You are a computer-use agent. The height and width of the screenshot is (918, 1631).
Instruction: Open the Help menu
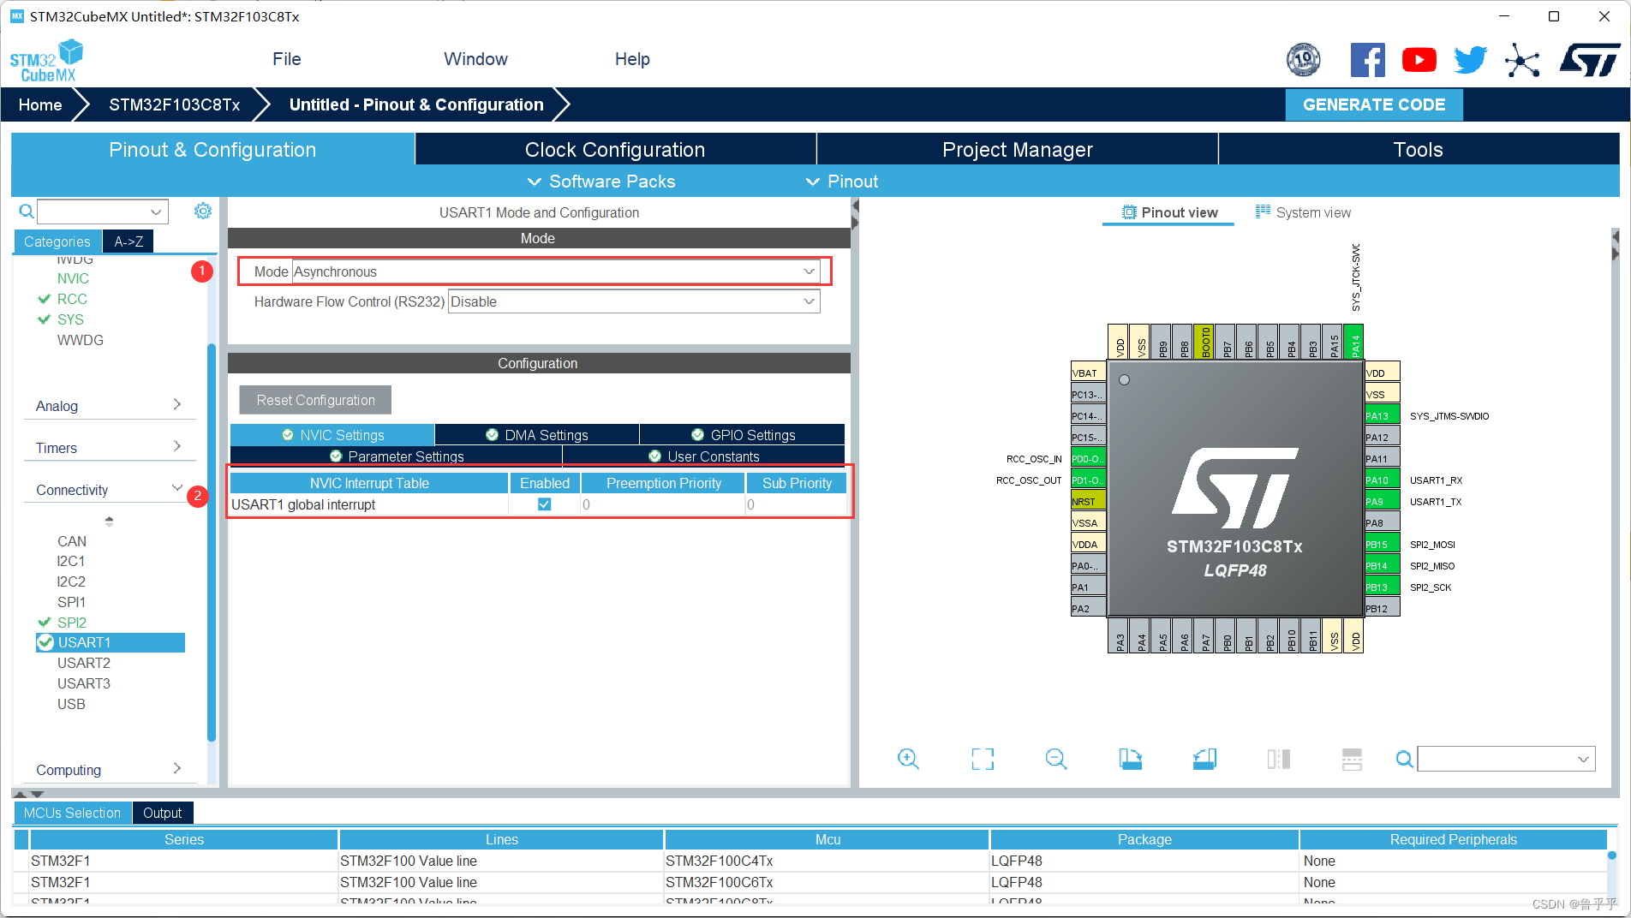pos(632,59)
